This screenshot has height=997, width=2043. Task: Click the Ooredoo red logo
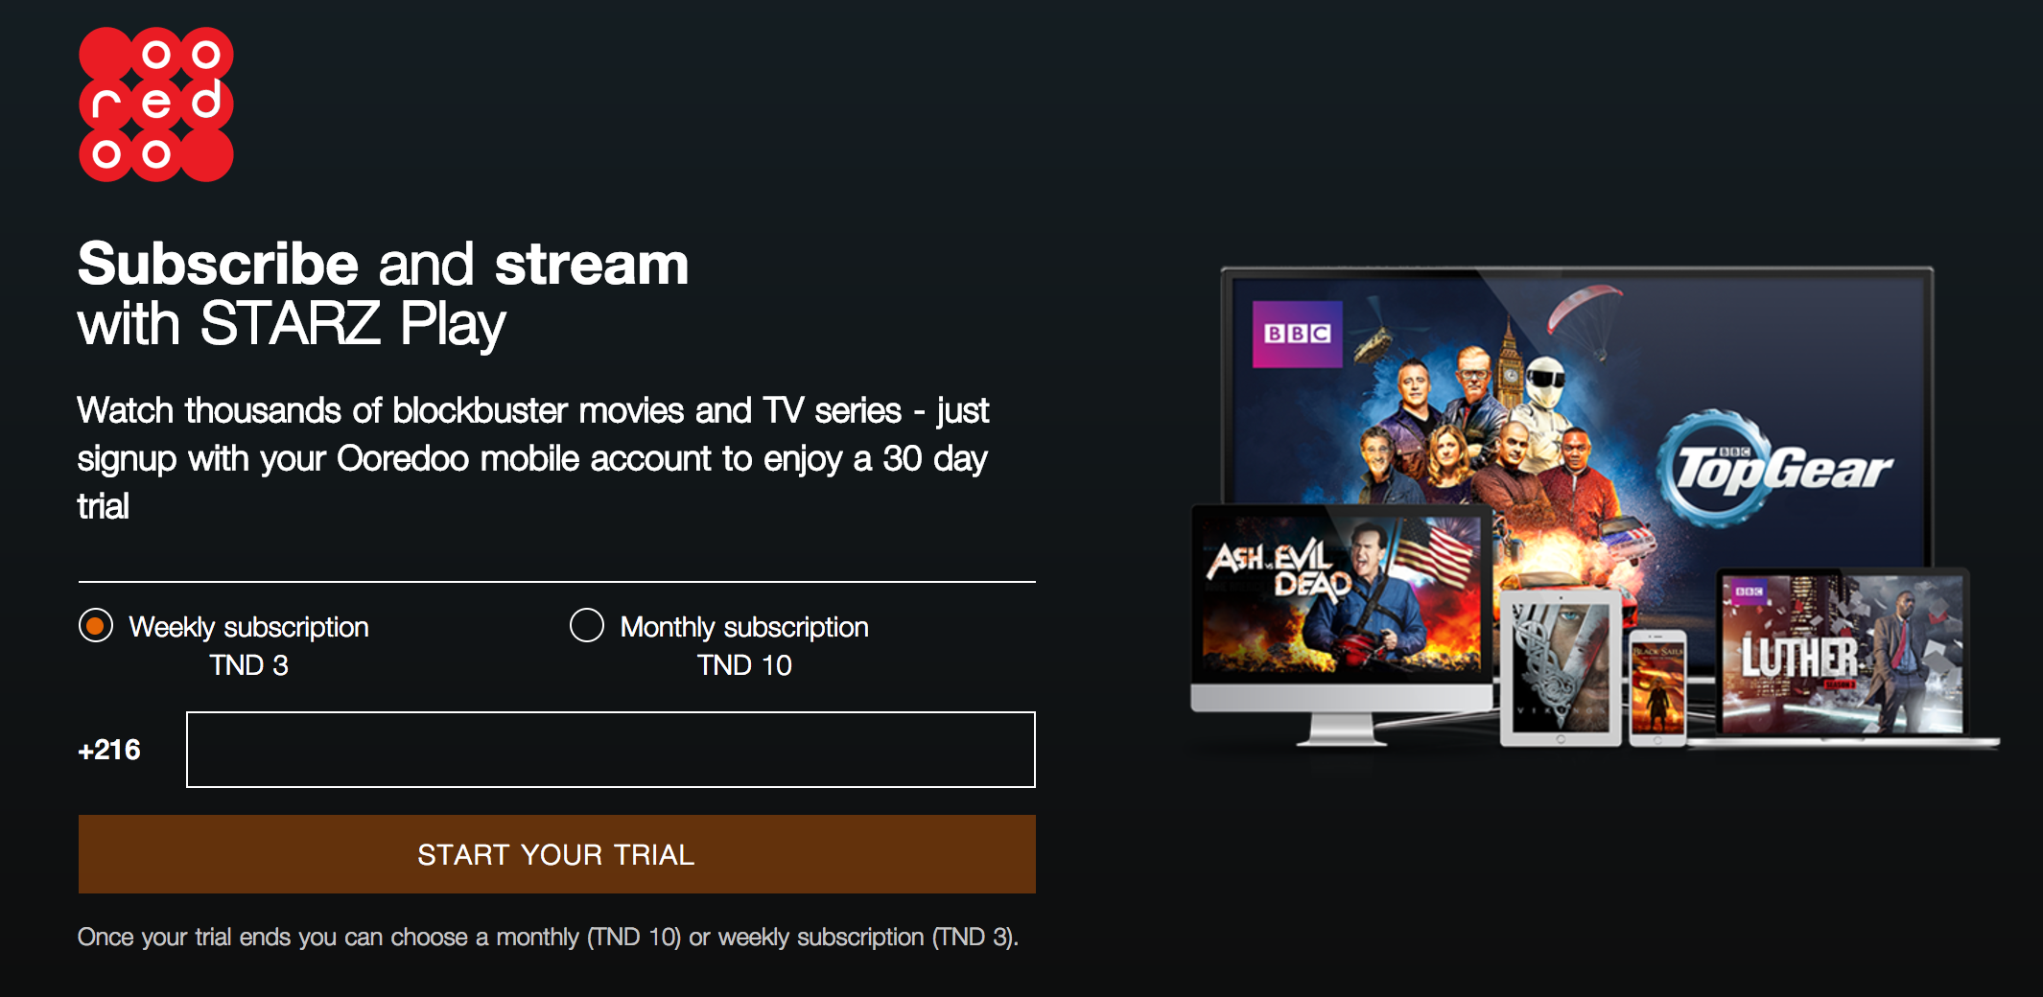point(156,104)
